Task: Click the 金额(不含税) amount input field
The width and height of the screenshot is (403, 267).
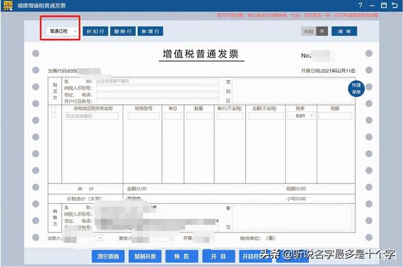Action: click(x=266, y=116)
